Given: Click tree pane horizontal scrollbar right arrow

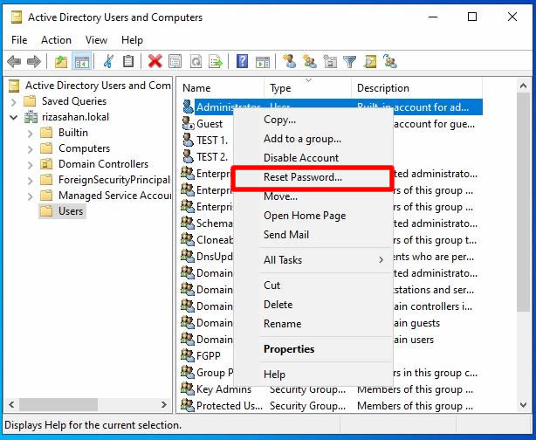Looking at the screenshot, I should pos(164,405).
